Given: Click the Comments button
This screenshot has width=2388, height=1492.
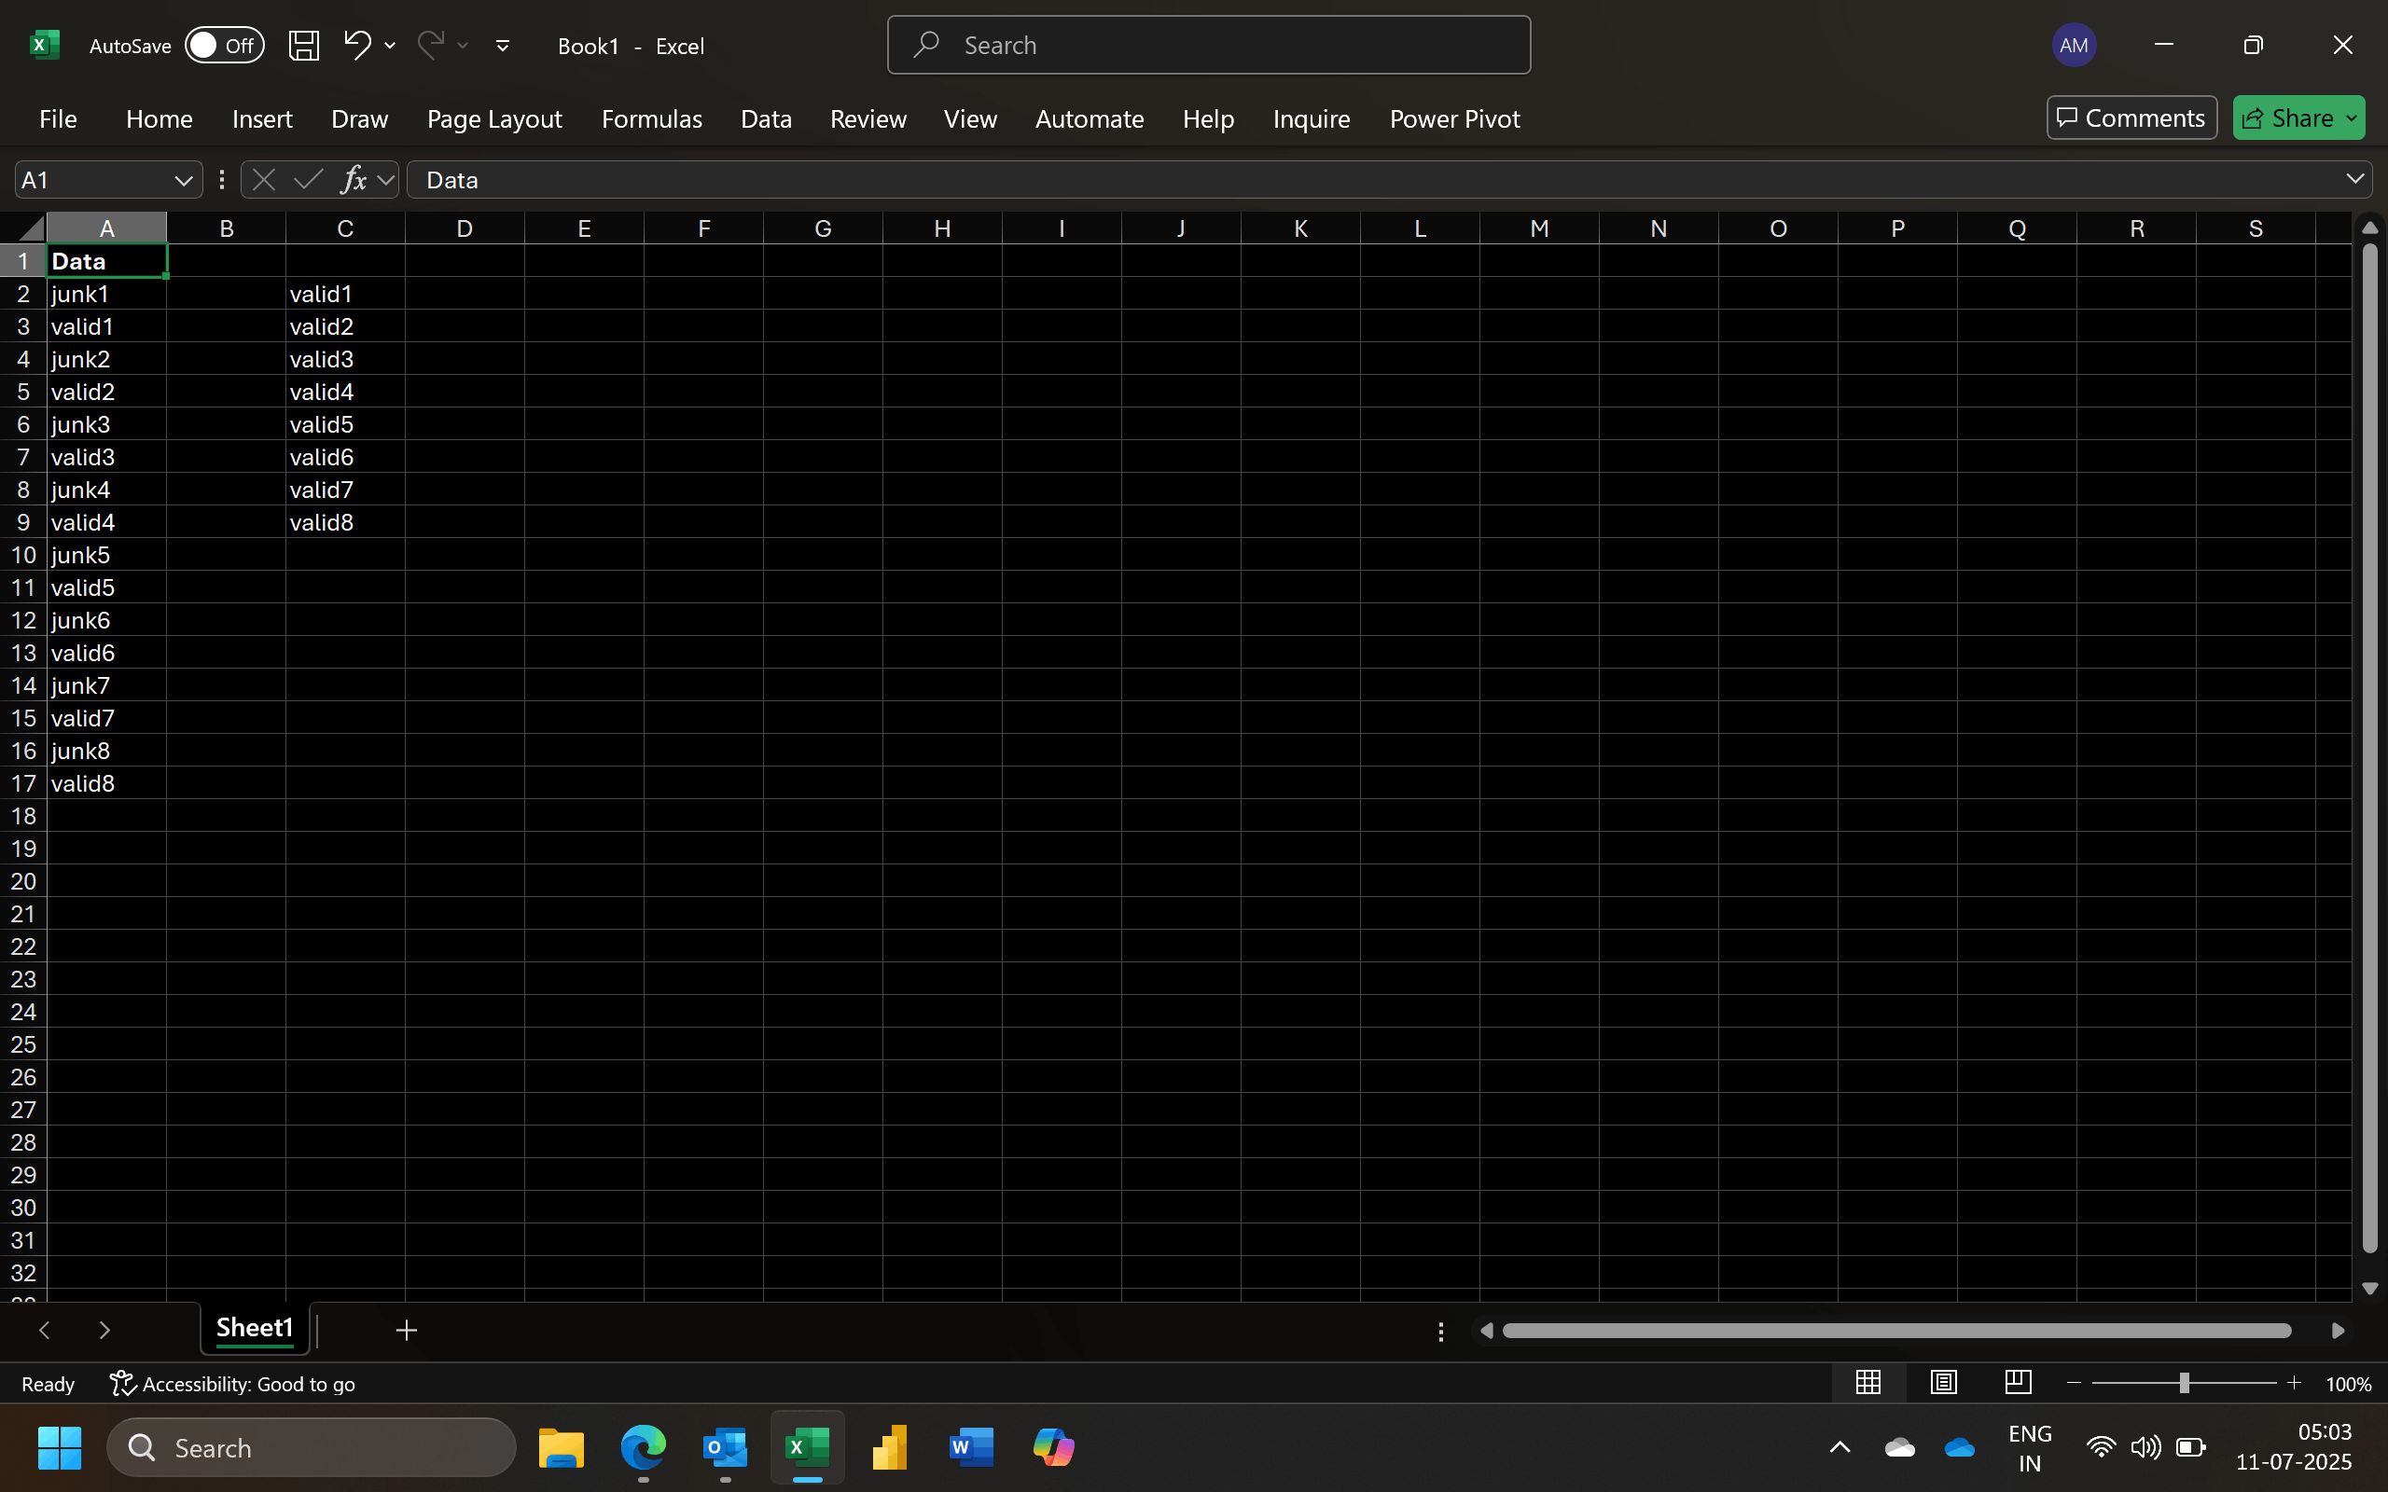Looking at the screenshot, I should click(2131, 118).
